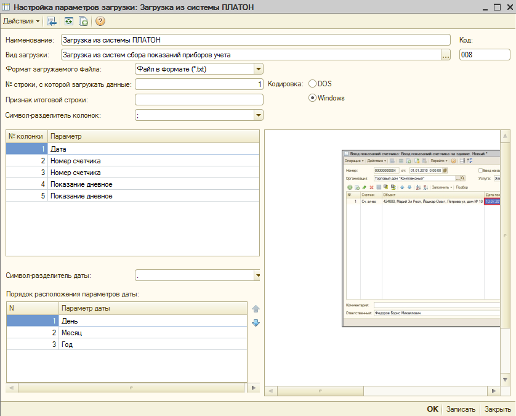Open the Действия menu
This screenshot has width=516, height=416.
pos(21,21)
